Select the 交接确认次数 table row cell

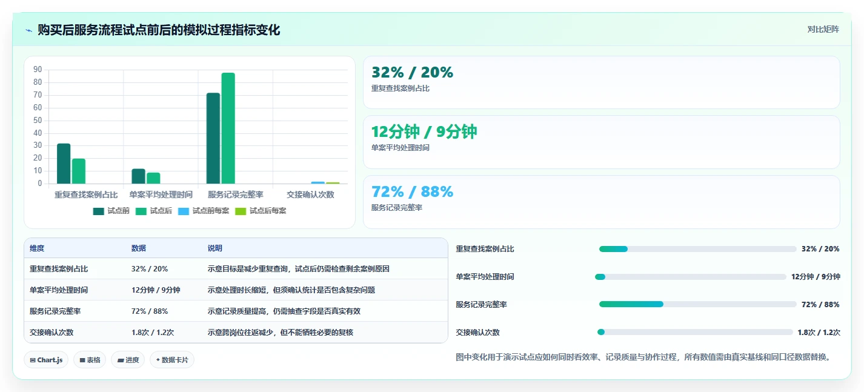pos(52,332)
